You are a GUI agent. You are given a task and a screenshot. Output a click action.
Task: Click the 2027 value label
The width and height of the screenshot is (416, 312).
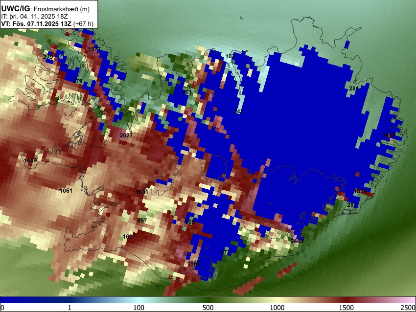pos(126,135)
